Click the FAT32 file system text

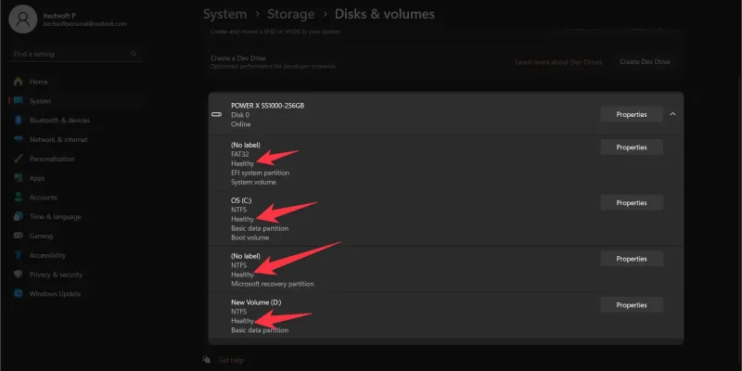240,154
